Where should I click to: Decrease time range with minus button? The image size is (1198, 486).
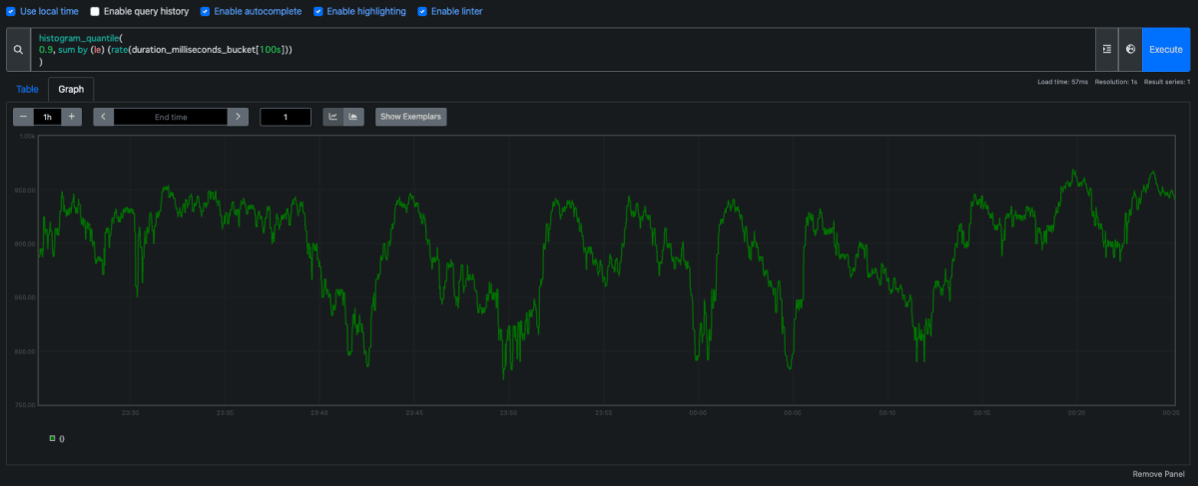coord(23,117)
